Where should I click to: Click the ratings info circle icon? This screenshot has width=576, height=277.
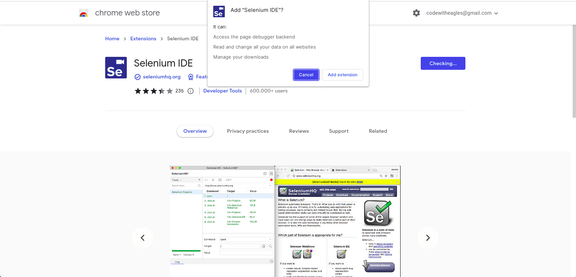pos(191,91)
